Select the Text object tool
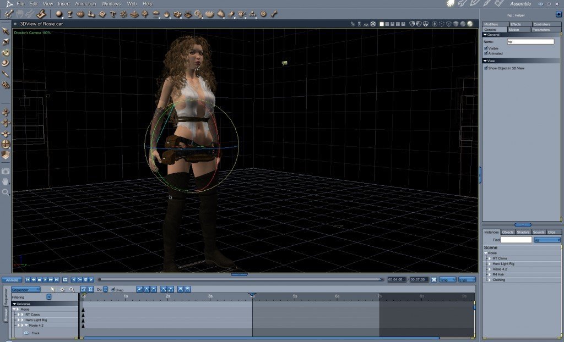Image resolution: width=564 pixels, height=342 pixels. pyautogui.click(x=113, y=14)
